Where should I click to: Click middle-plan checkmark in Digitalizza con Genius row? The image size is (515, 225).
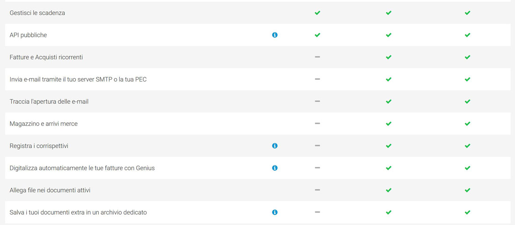(389, 168)
